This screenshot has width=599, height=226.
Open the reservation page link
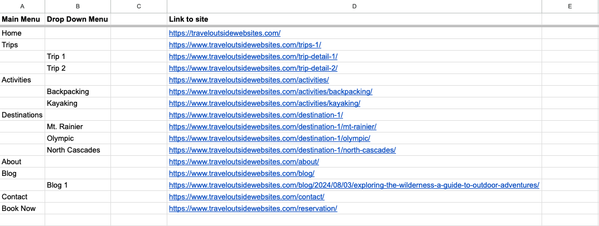253,209
